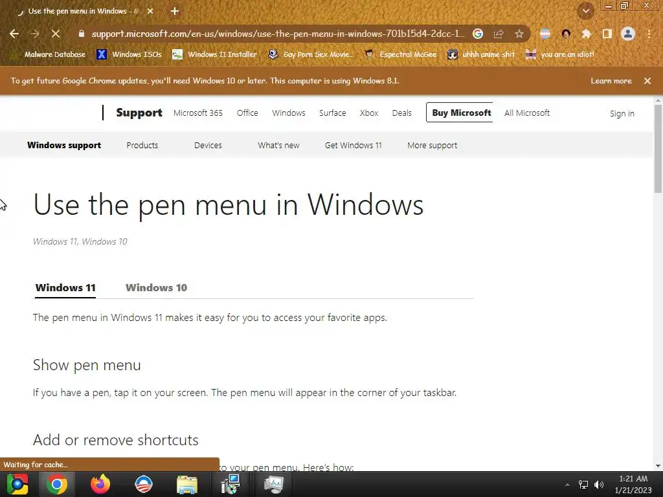The width and height of the screenshot is (663, 497).
Task: Open Windows support heading link
Action: (x=64, y=145)
